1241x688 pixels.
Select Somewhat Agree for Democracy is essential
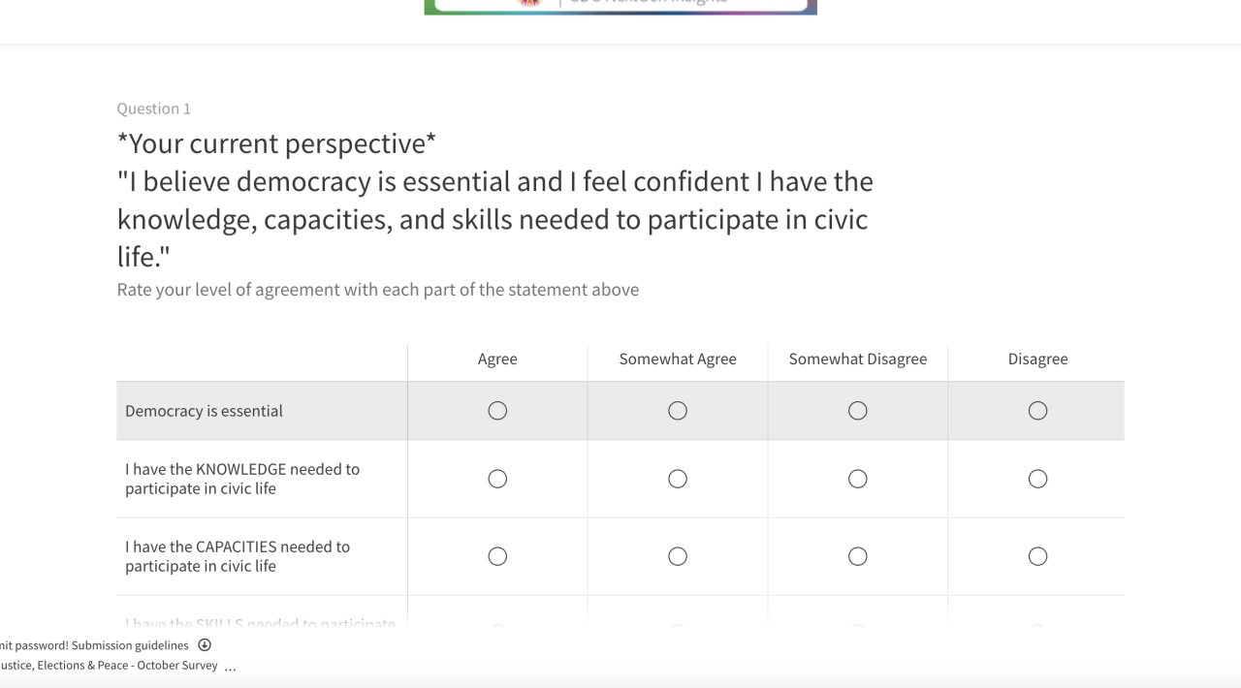click(678, 411)
